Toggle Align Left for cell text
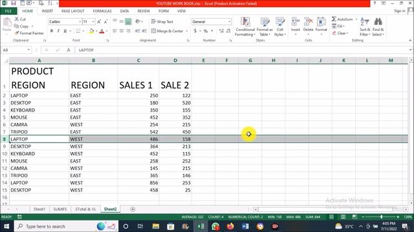Image resolution: width=414 pixels, height=232 pixels. click(114, 31)
